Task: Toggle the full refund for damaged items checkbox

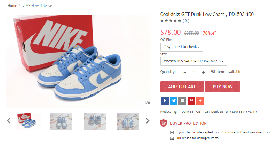Action: [x=172, y=138]
